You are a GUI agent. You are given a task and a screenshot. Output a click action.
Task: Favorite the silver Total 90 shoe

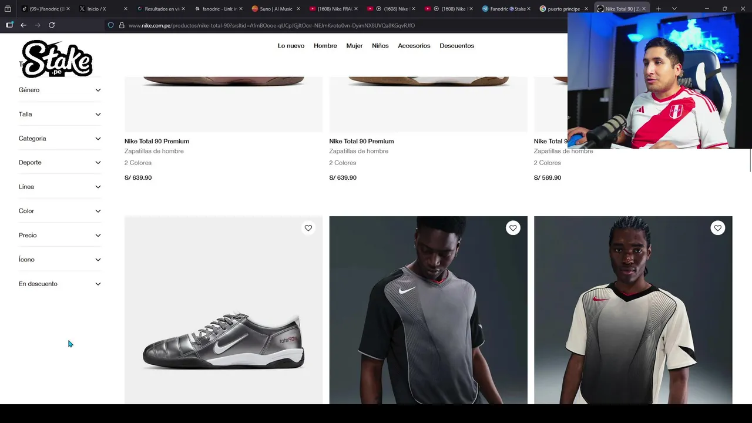[x=308, y=228]
